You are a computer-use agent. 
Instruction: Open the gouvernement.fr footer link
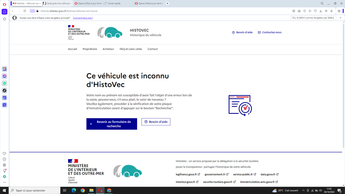(x=216, y=175)
